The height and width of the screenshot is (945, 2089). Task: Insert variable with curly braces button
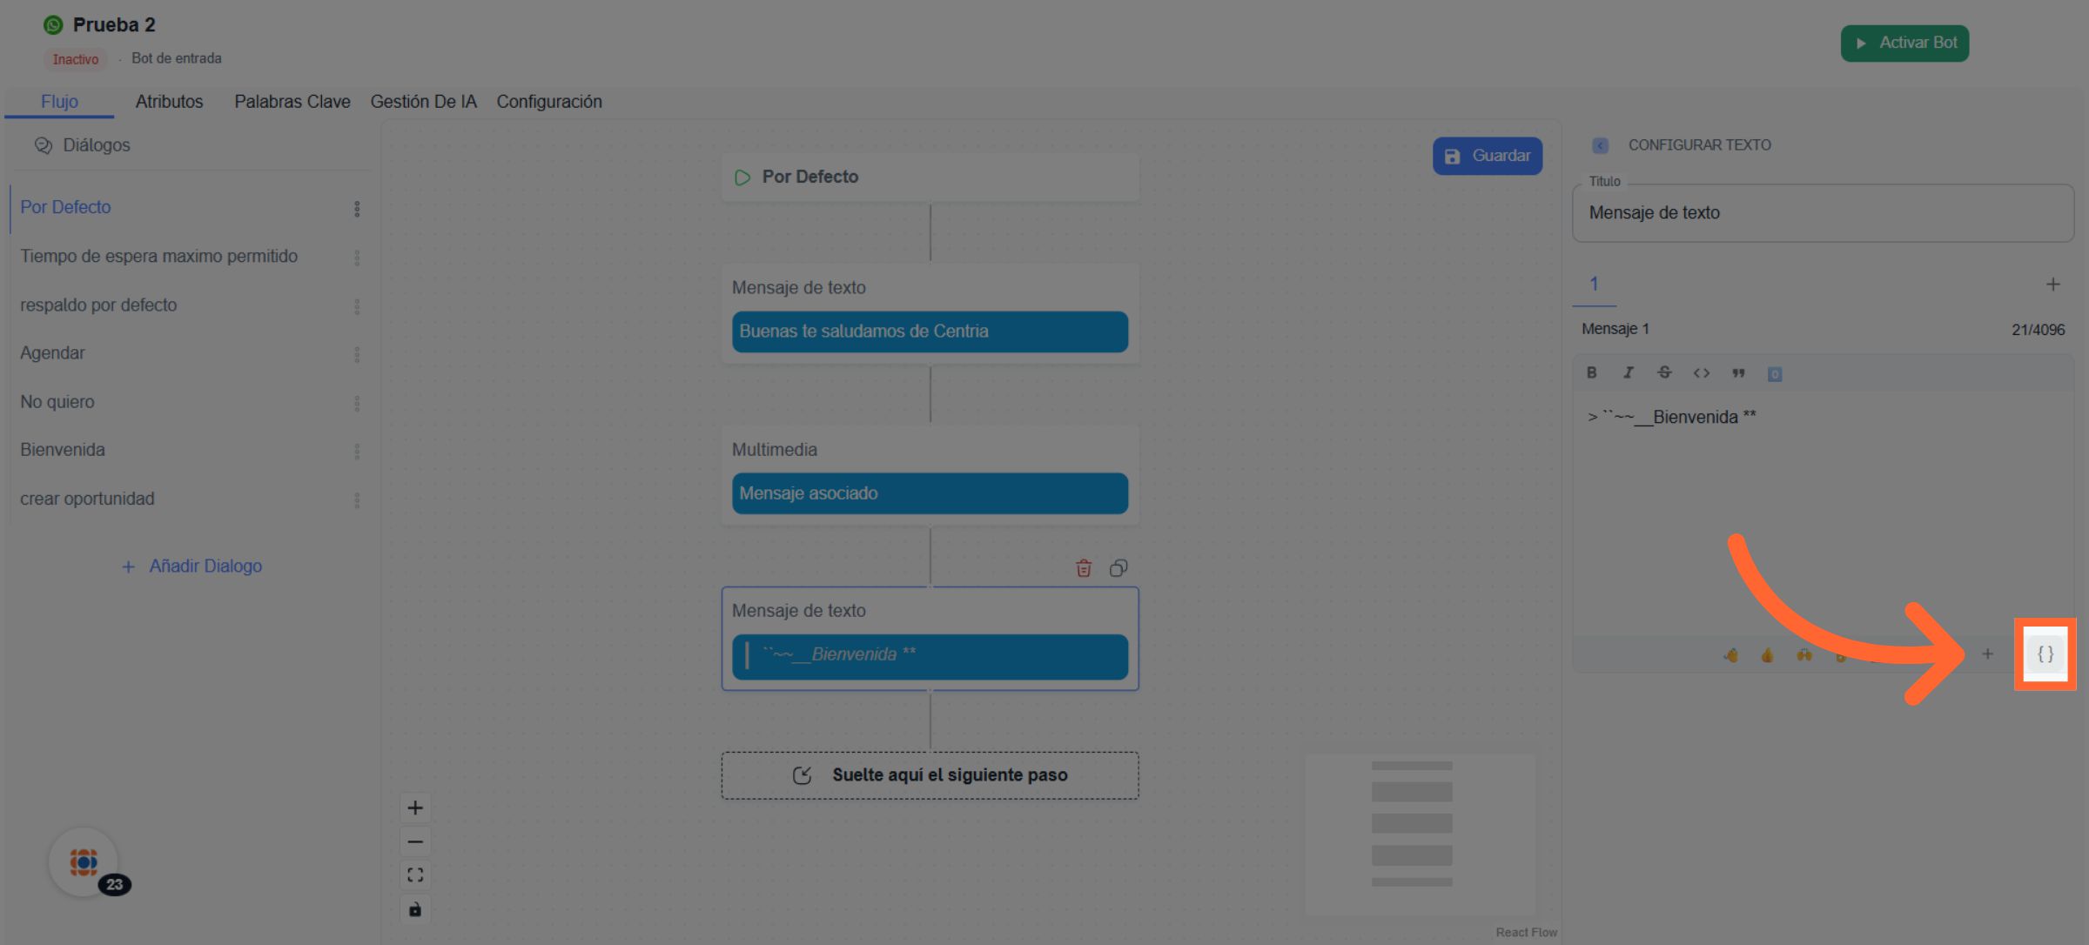[x=2045, y=654]
